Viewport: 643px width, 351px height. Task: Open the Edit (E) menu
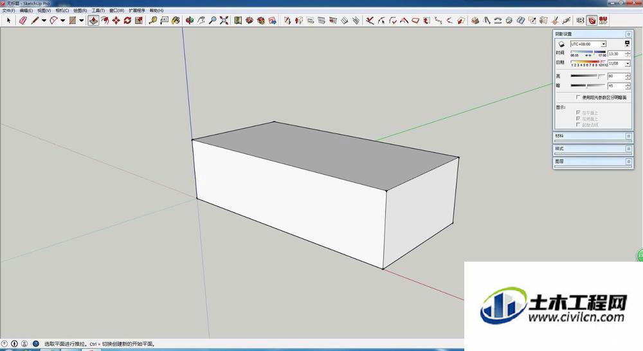[x=26, y=10]
